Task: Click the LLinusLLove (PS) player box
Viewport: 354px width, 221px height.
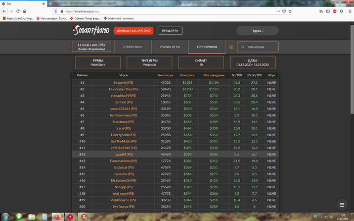Action: 92,47
